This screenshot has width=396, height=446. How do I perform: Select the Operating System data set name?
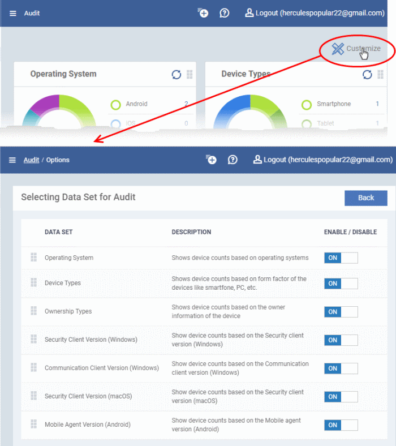coord(69,258)
